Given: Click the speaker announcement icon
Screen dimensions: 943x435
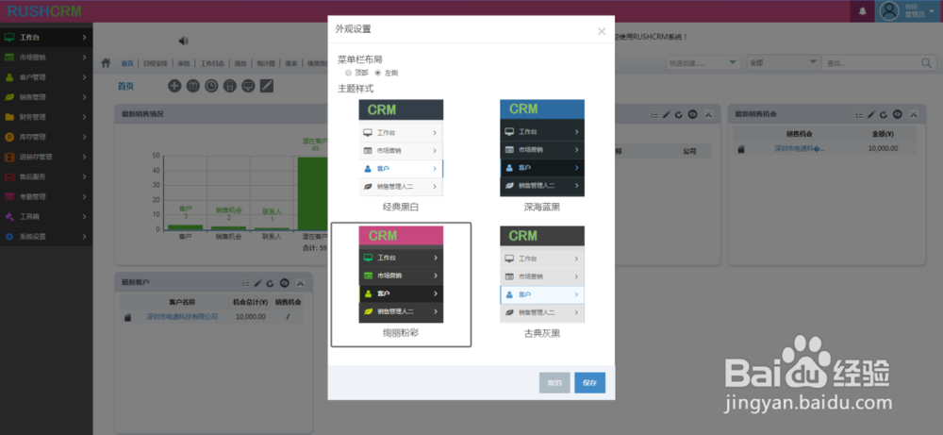Looking at the screenshot, I should pos(184,41).
